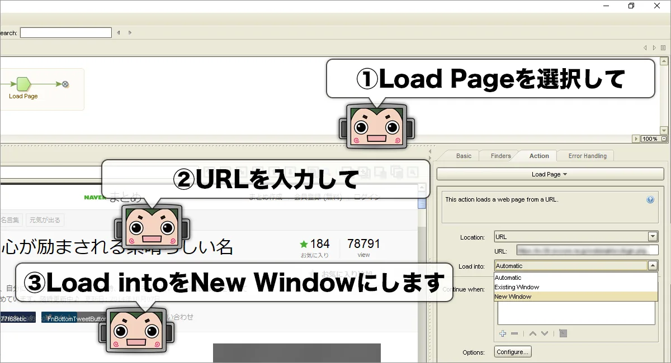Click the tab list icon above the robot view

[x=663, y=48]
